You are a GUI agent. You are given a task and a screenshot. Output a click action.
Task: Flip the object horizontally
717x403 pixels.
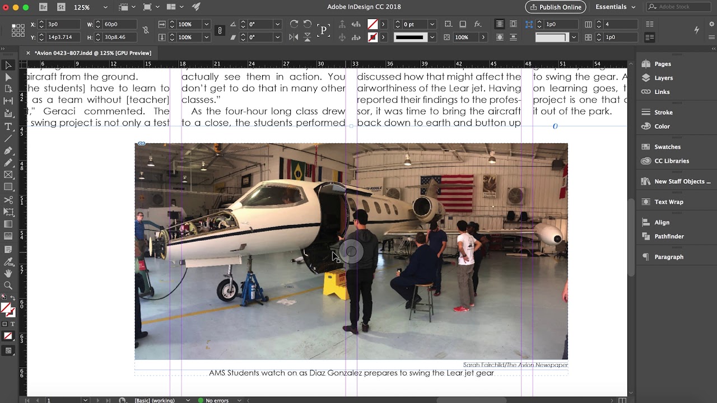(294, 38)
